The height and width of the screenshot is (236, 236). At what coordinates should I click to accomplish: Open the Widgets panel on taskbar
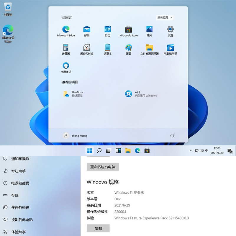coord(118,150)
